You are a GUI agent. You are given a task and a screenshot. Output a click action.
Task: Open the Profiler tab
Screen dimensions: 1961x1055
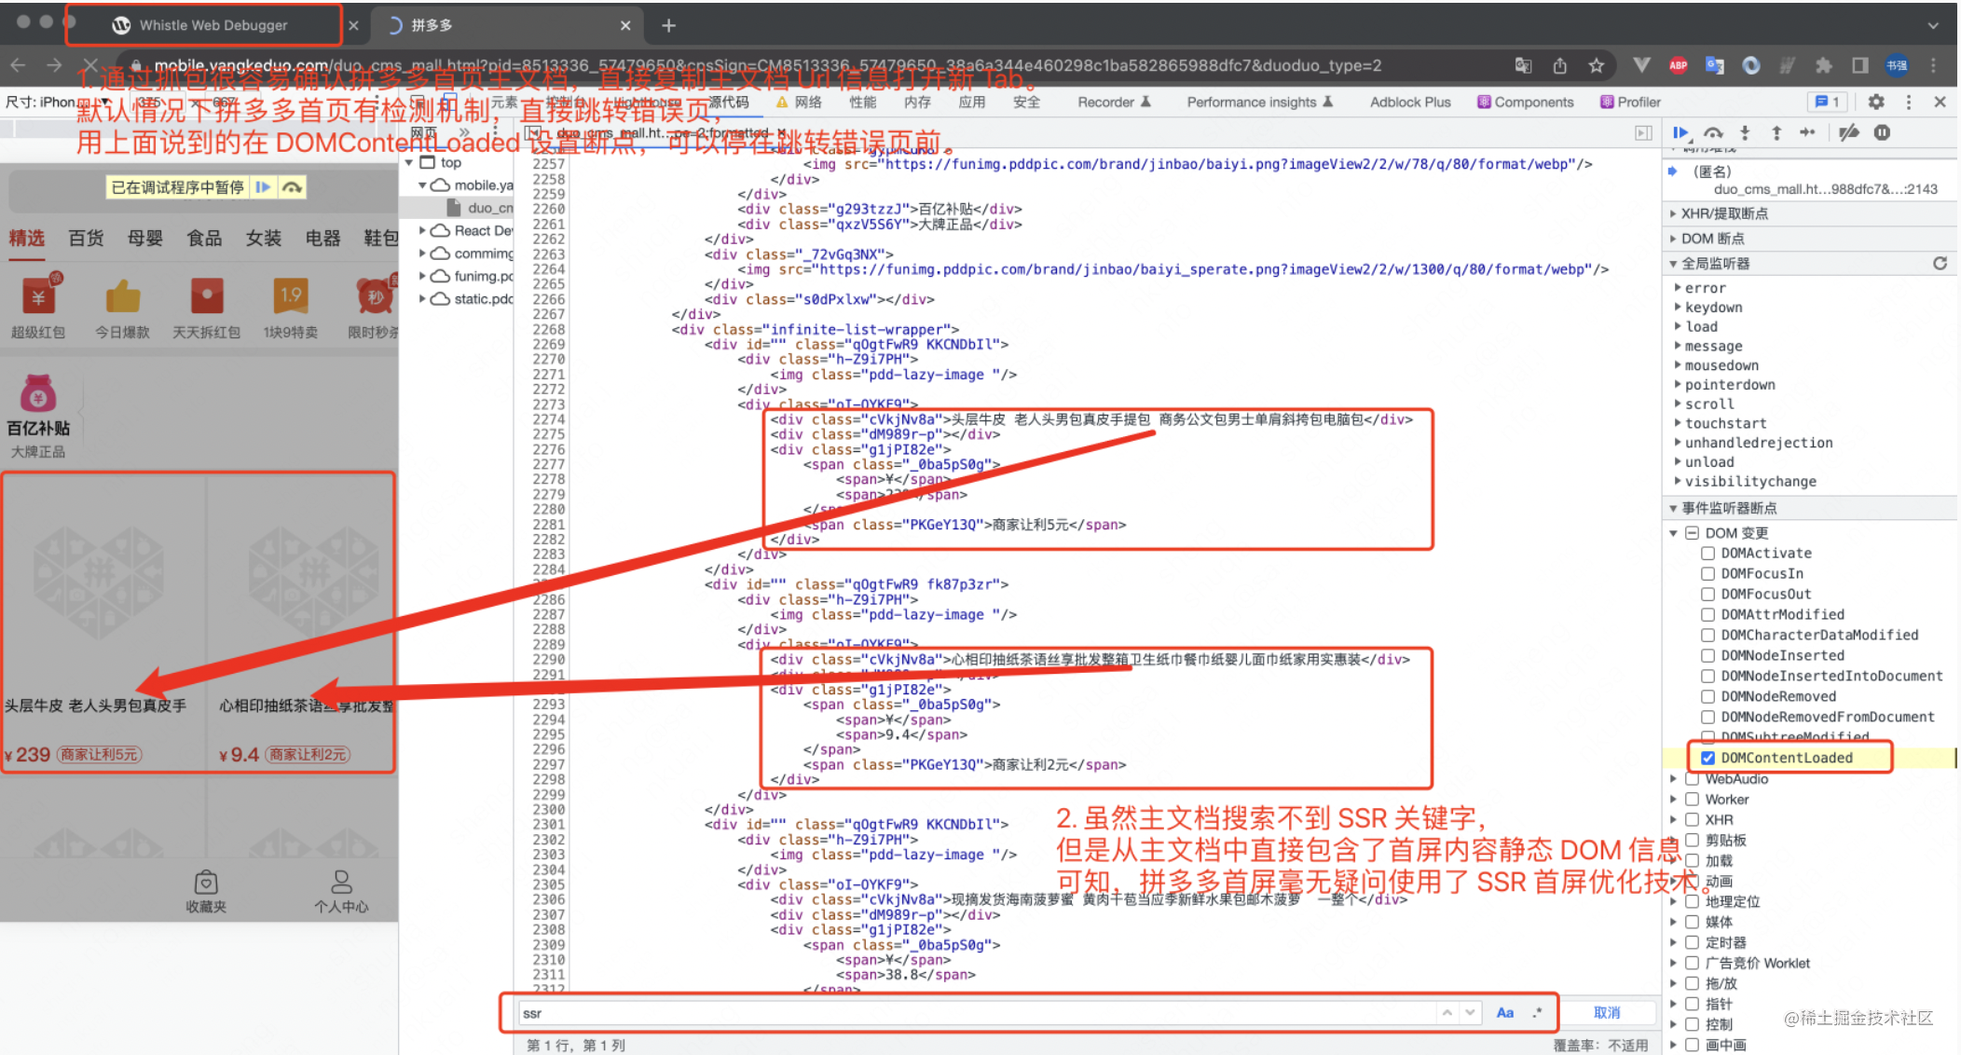click(x=1631, y=102)
